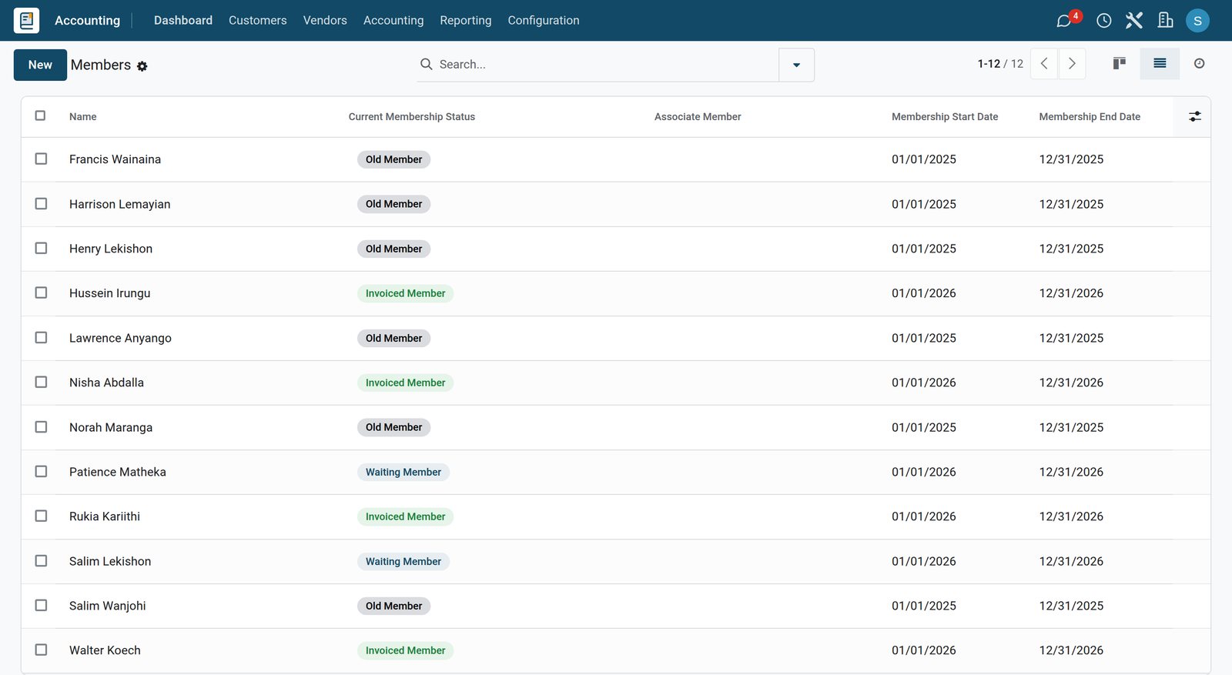Click the Waiting Member badge for Salim Lekishon
This screenshot has width=1232, height=675.
[403, 562]
